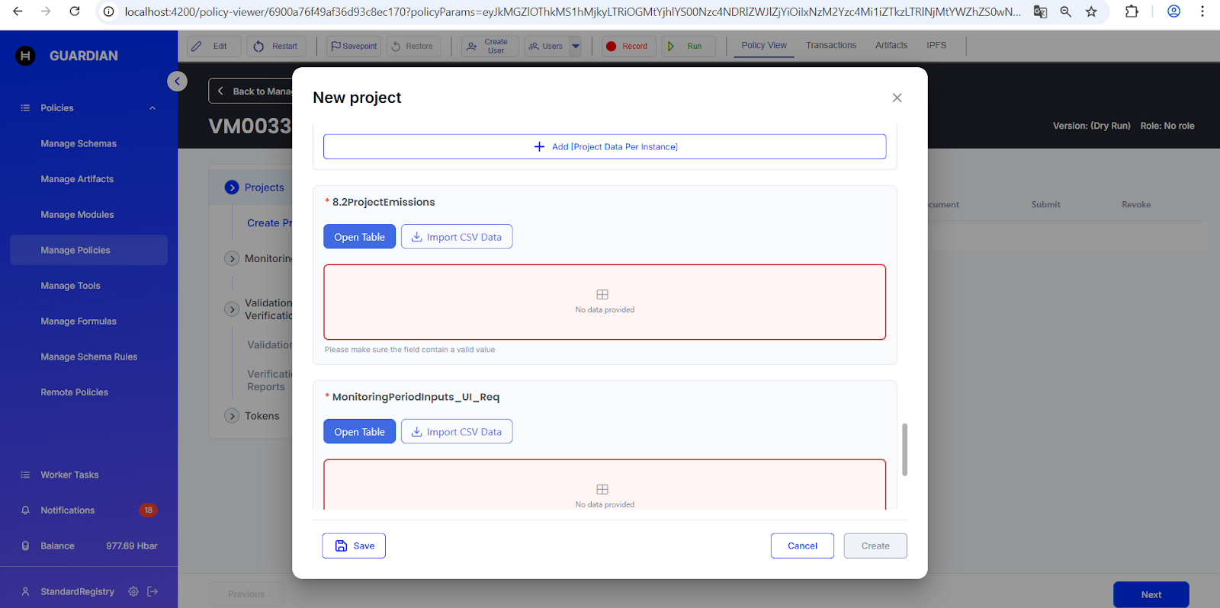1220x608 pixels.
Task: Click the logout icon beside StandardRegistry
Action: pos(152,591)
